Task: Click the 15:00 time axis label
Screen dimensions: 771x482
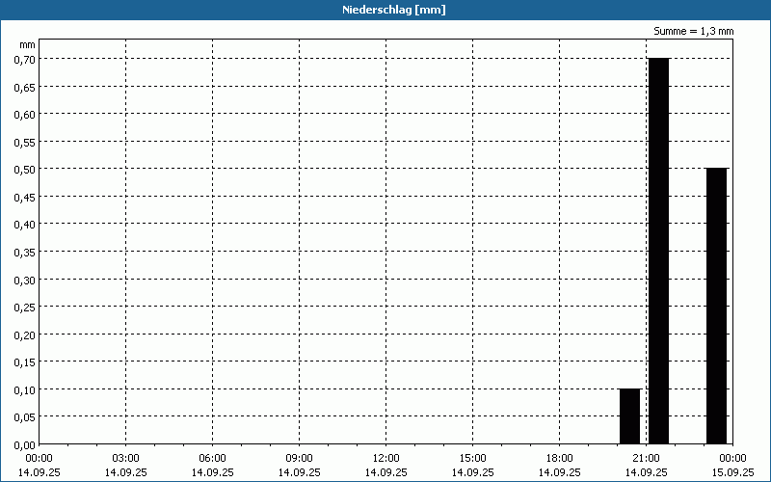Action: tap(472, 458)
